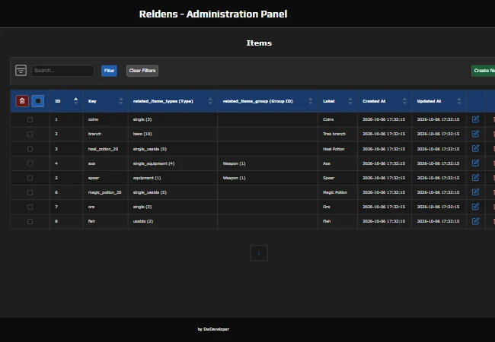Sort table by Key column arrows
Image resolution: width=495 pixels, height=342 pixels.
pos(121,101)
